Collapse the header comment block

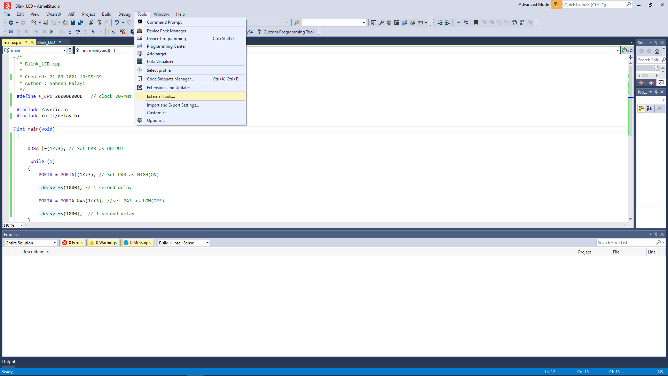pyautogui.click(x=14, y=57)
